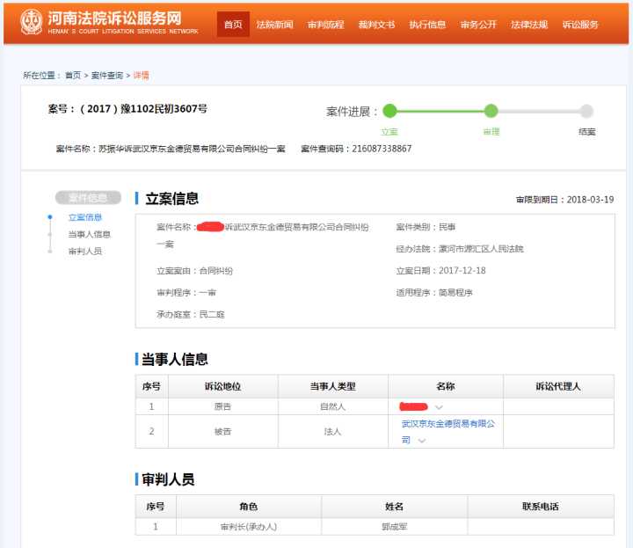Expand the plaintiff name dropdown arrow

pos(439,407)
